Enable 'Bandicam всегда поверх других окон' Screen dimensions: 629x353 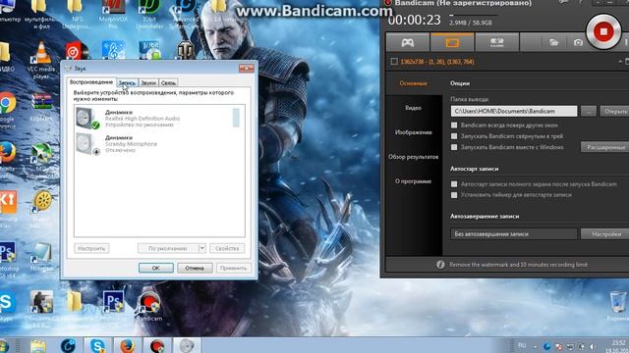454,126
